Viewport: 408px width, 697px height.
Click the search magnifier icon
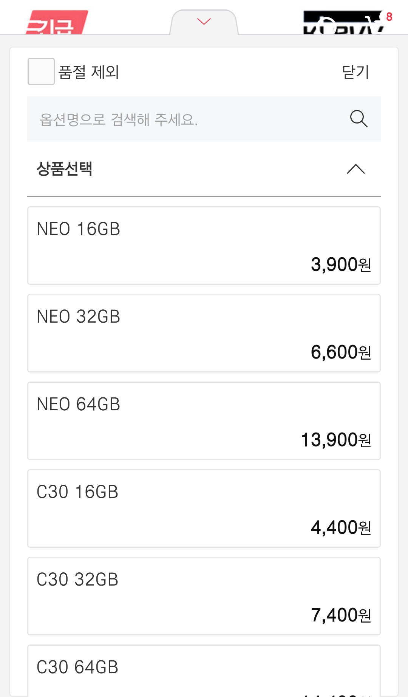[359, 119]
